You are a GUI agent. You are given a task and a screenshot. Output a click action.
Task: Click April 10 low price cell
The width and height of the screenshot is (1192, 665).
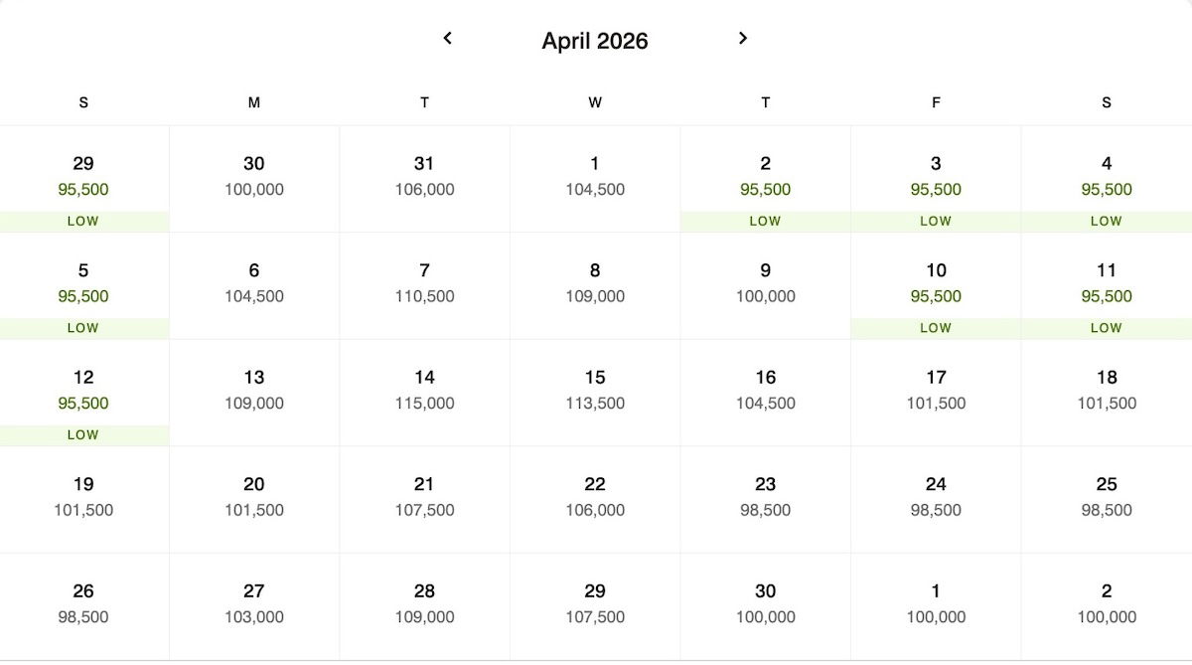point(936,286)
